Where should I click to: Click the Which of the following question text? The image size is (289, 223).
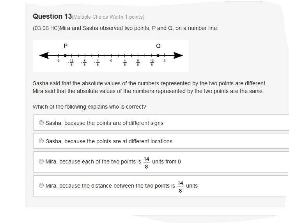pos(89,107)
